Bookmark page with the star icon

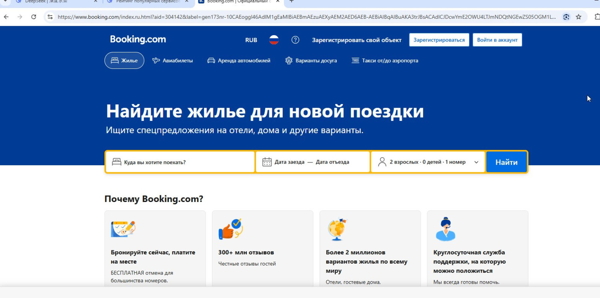pos(578,17)
